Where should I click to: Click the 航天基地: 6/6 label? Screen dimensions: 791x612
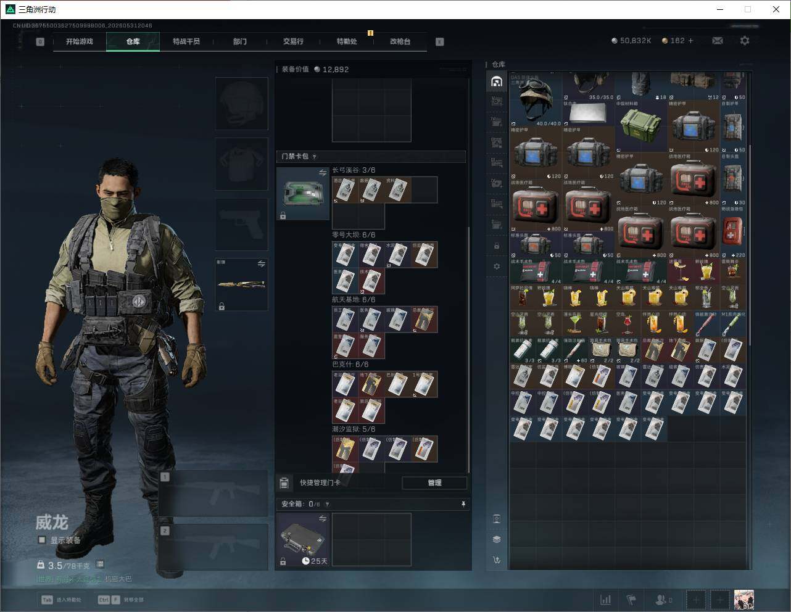tap(354, 300)
